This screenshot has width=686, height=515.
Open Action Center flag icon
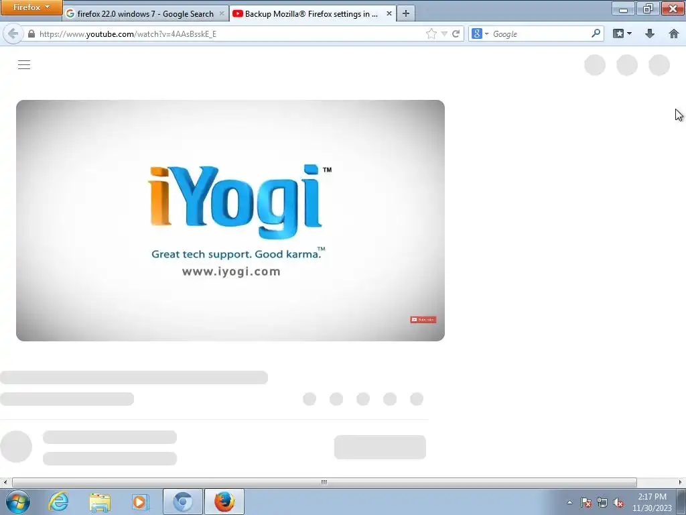[x=586, y=502]
